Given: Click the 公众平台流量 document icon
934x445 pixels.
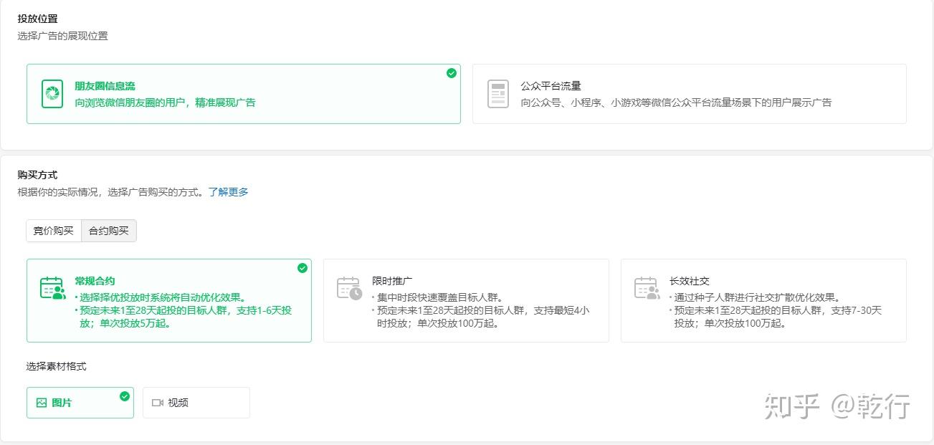Looking at the screenshot, I should tap(498, 94).
